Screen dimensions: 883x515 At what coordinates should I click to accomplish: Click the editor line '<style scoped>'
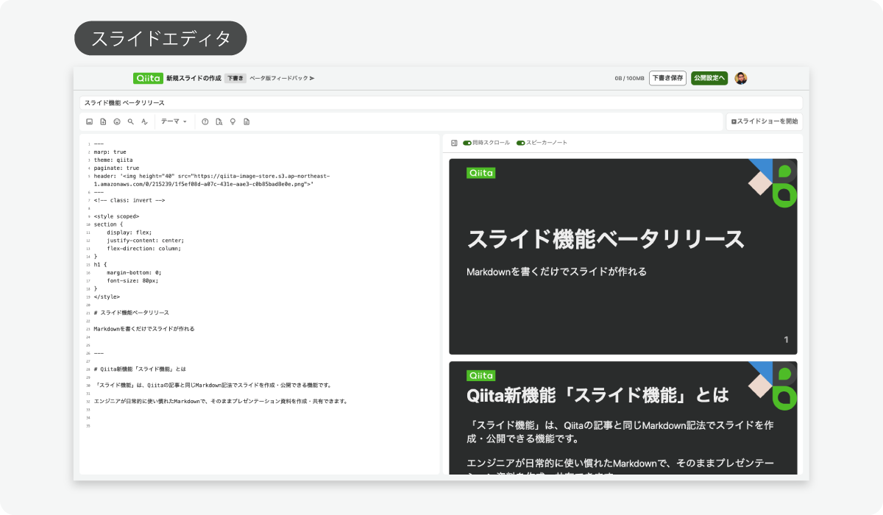(x=116, y=216)
